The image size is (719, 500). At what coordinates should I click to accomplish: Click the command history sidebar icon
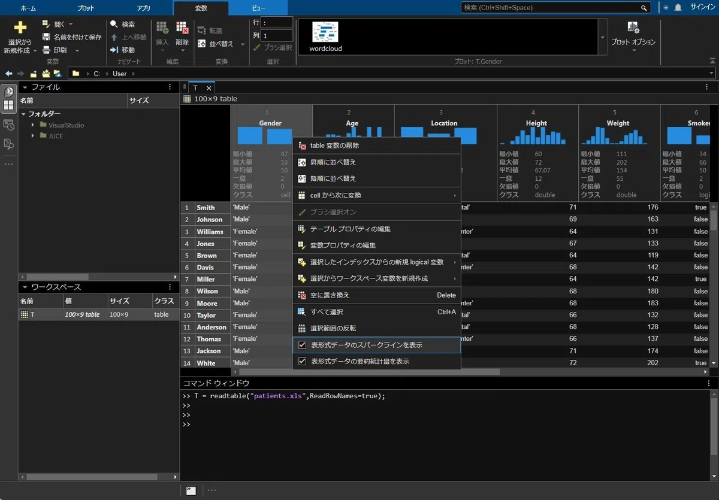[x=9, y=125]
